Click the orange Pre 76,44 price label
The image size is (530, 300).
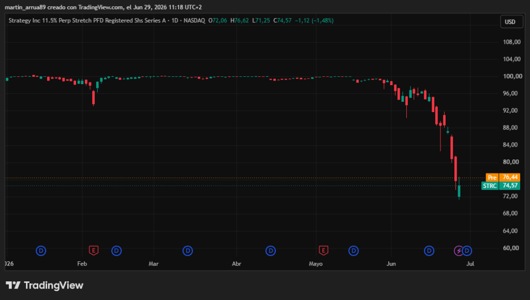[503, 177]
